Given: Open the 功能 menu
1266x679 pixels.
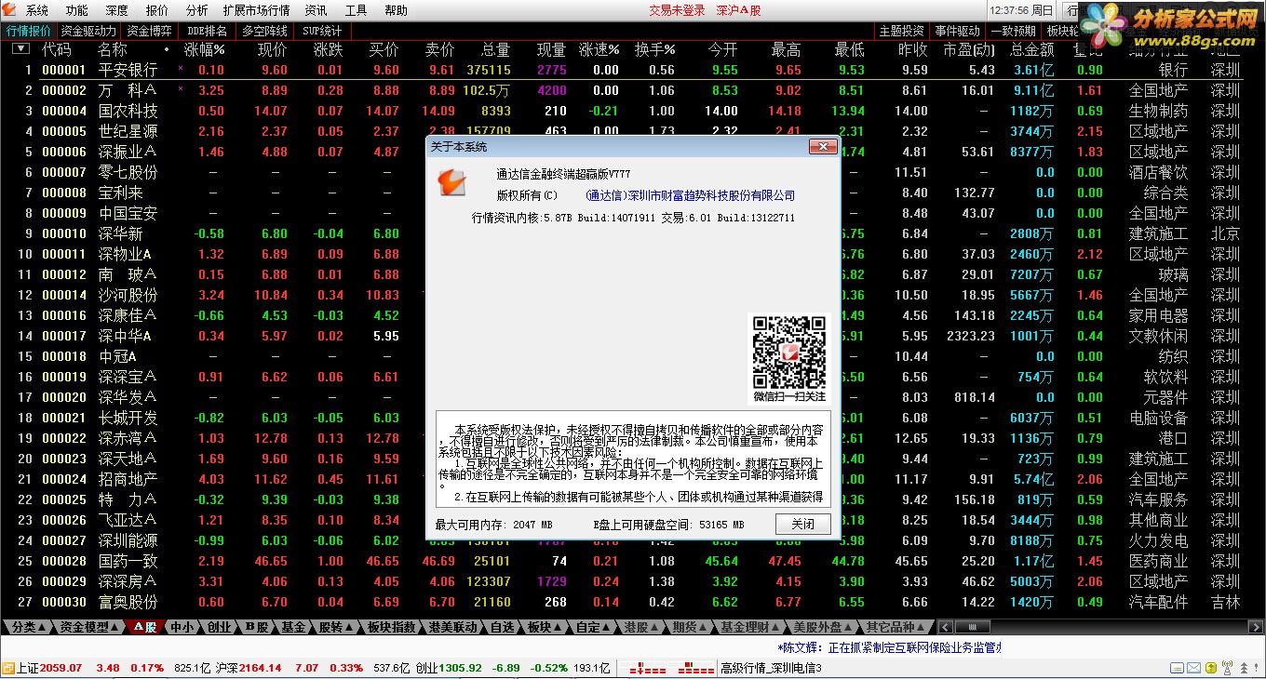Looking at the screenshot, I should (76, 10).
